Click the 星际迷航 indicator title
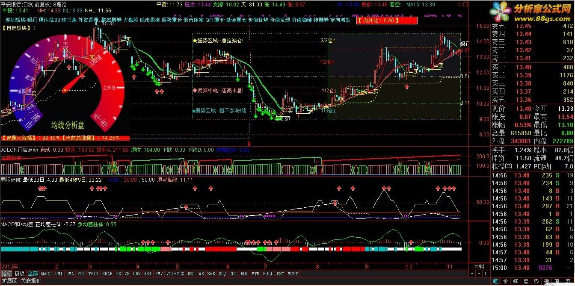575x286 pixels. coord(11,180)
